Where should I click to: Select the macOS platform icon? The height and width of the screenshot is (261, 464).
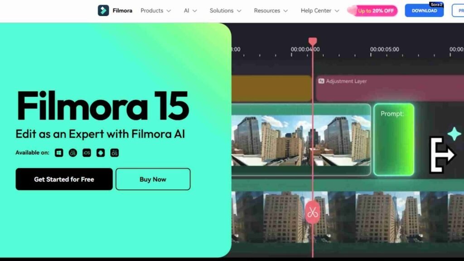(x=72, y=153)
